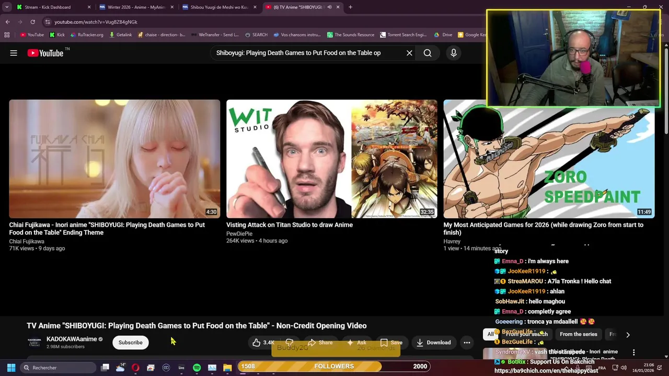Open the Chiai Fujikawa channel link
The height and width of the screenshot is (376, 669).
click(x=27, y=241)
